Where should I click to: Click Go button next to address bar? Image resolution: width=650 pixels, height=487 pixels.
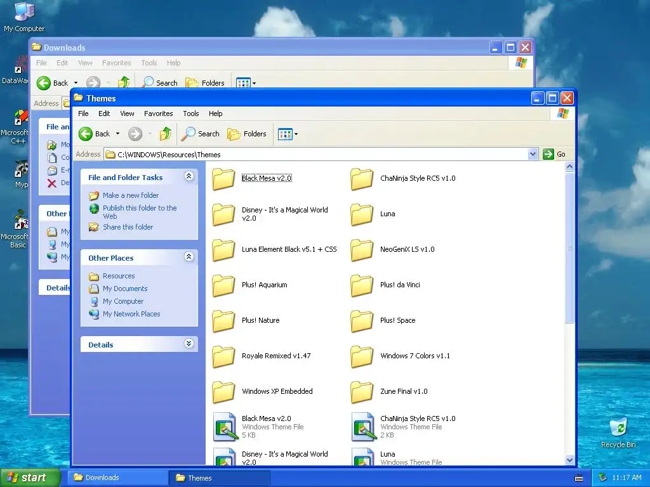[554, 154]
